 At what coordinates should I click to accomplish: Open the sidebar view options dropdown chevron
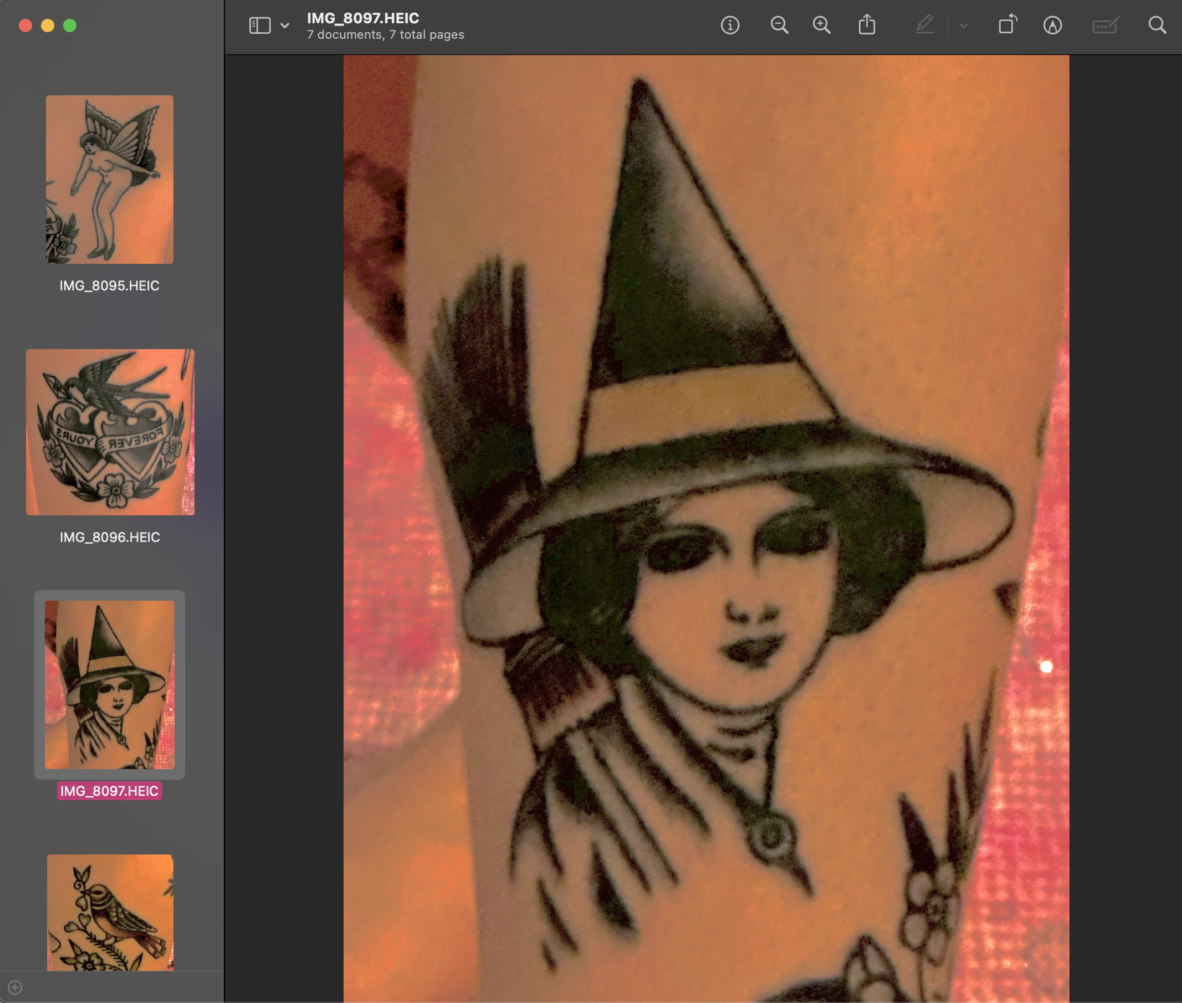click(x=285, y=25)
